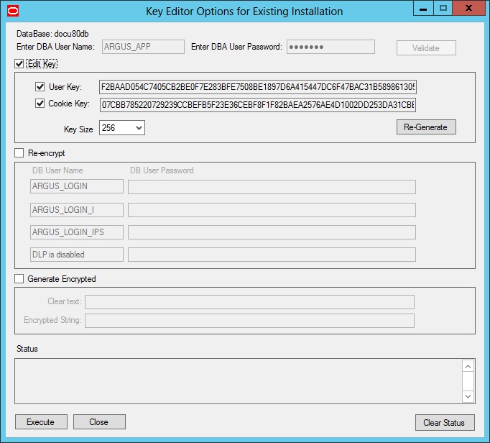Click the Status scrollbar down arrow
Viewport: 490px width, 443px height.
(x=468, y=396)
